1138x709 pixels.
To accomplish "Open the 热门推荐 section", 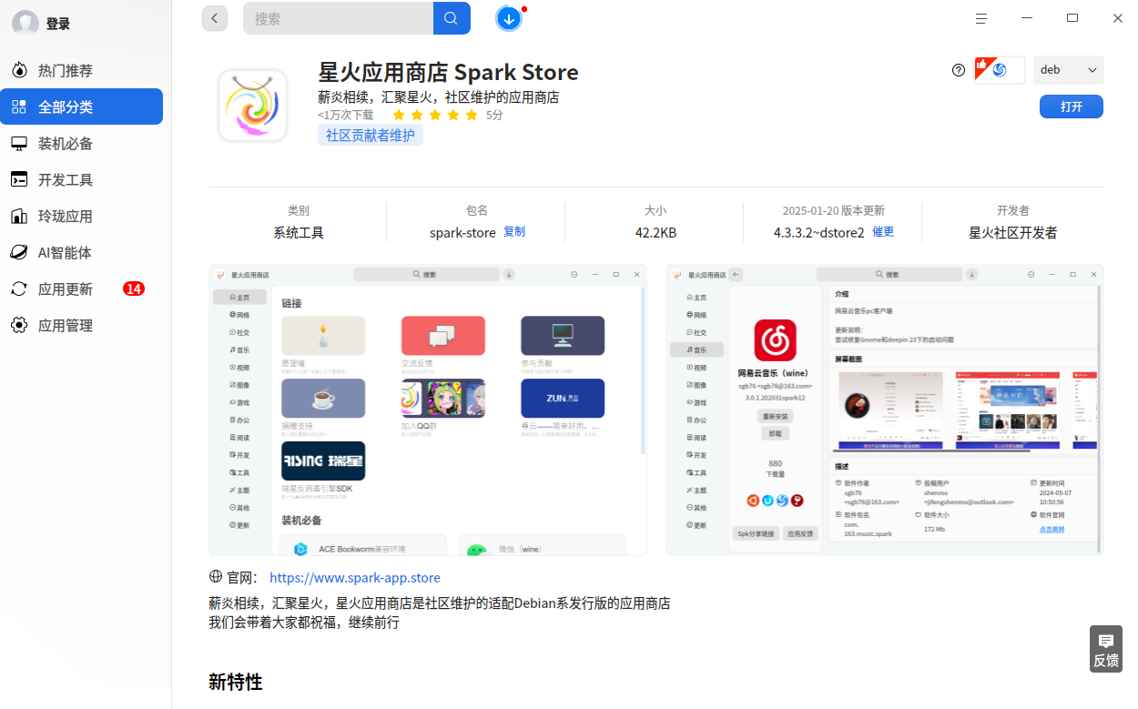I will pos(82,70).
